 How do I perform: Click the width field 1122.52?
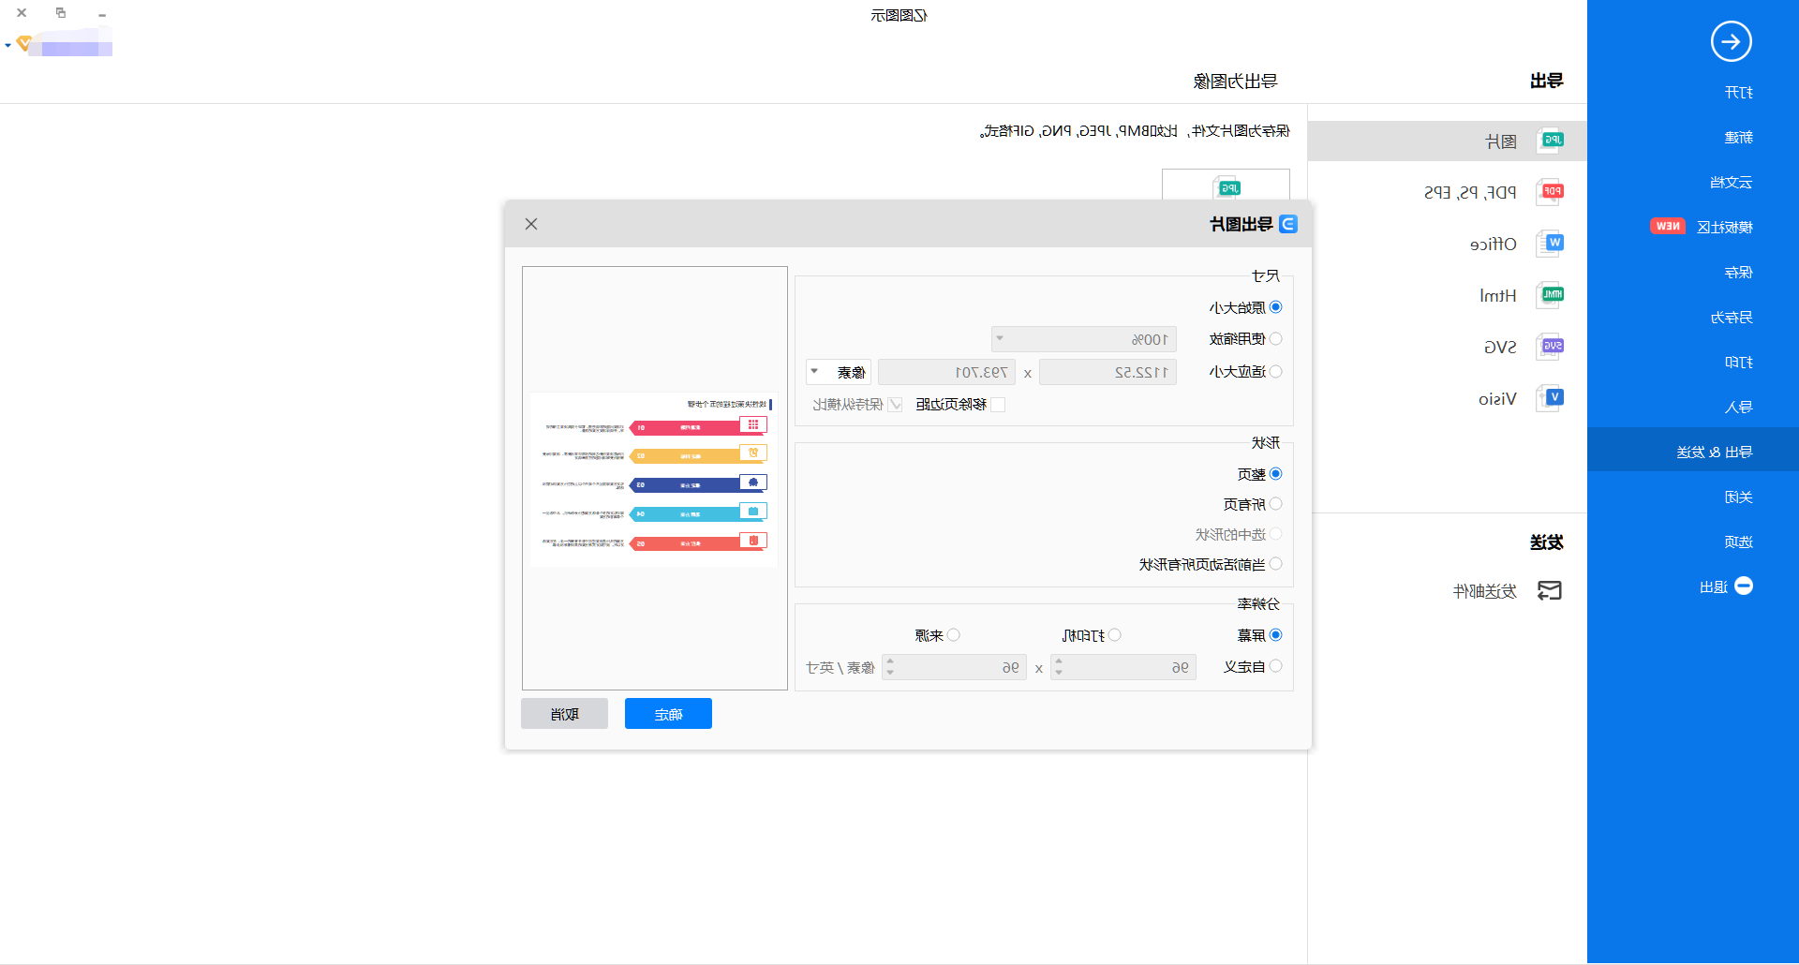point(1108,372)
